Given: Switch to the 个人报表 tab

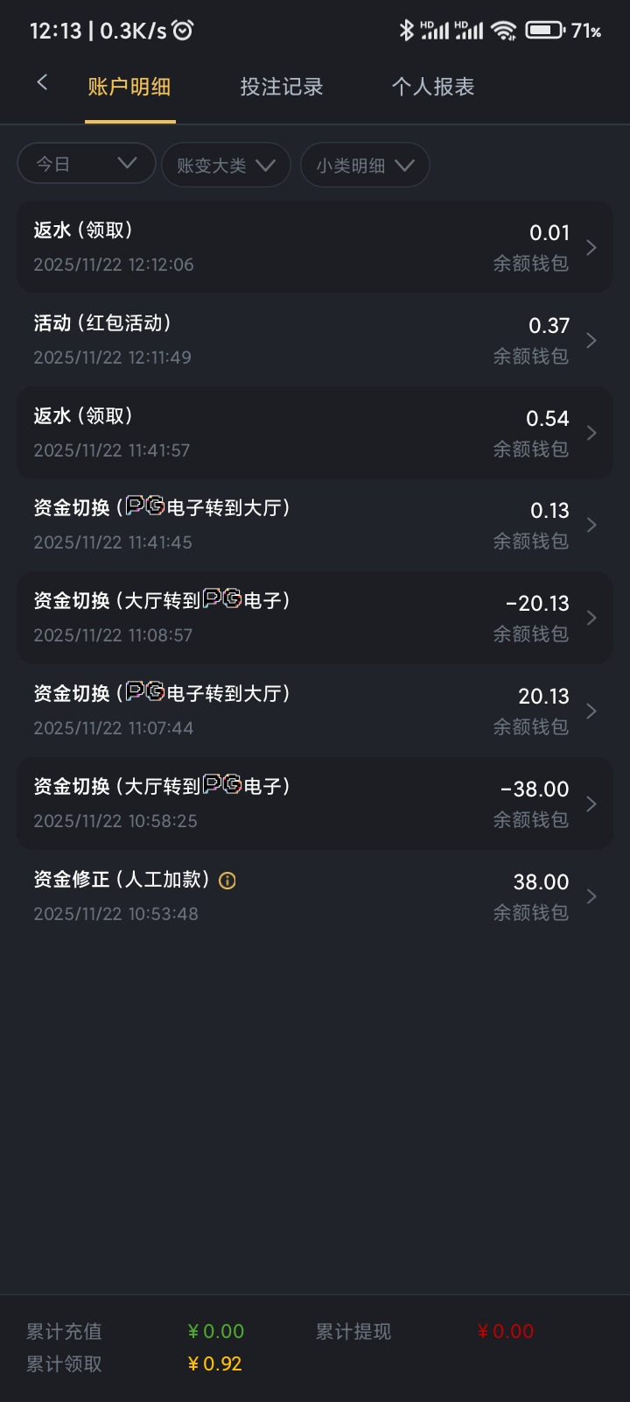Looking at the screenshot, I should (433, 87).
